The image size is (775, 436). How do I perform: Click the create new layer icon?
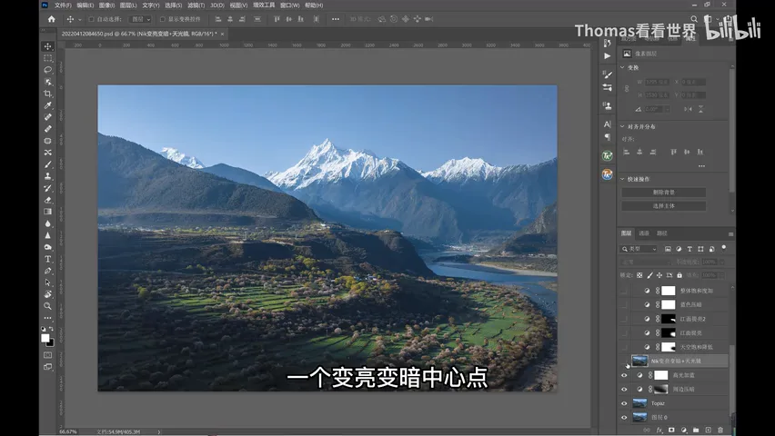(708, 430)
